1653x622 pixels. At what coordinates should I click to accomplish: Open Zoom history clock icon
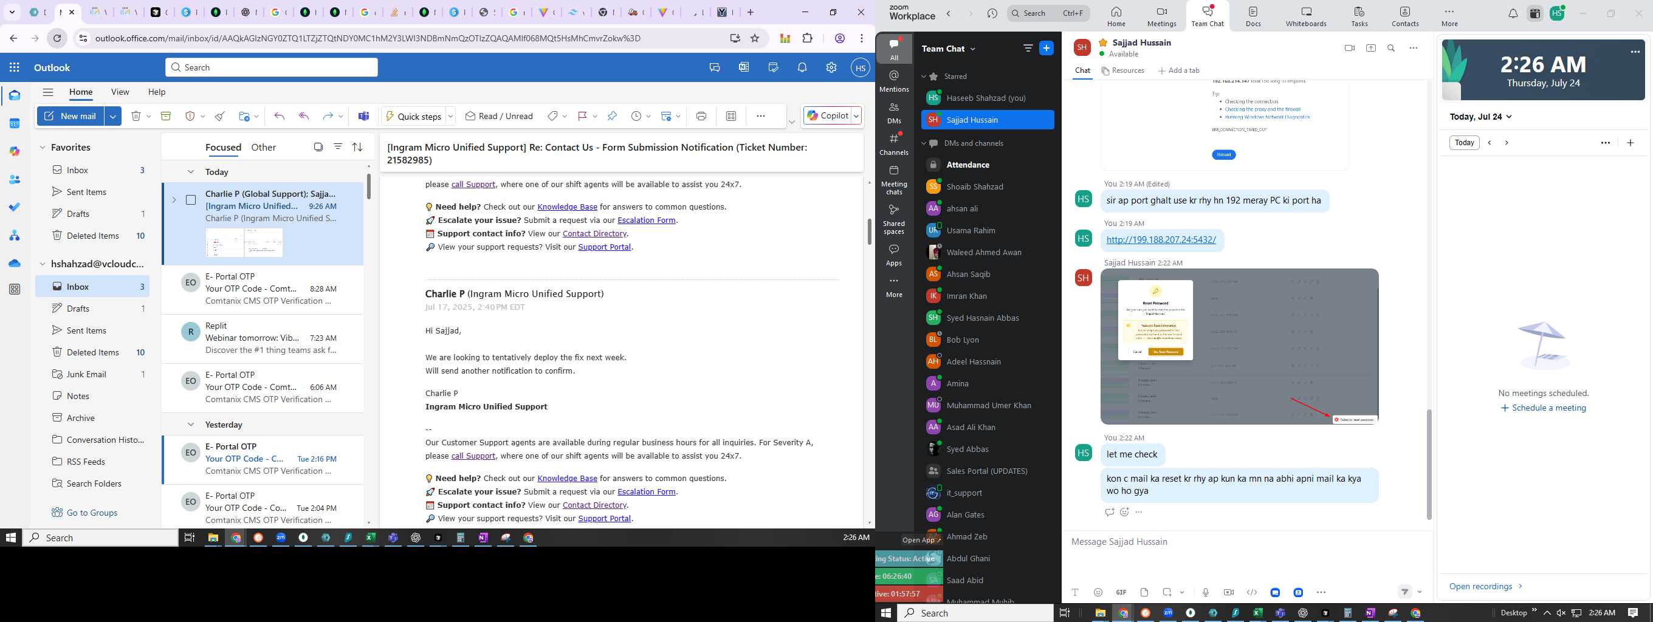(x=992, y=13)
